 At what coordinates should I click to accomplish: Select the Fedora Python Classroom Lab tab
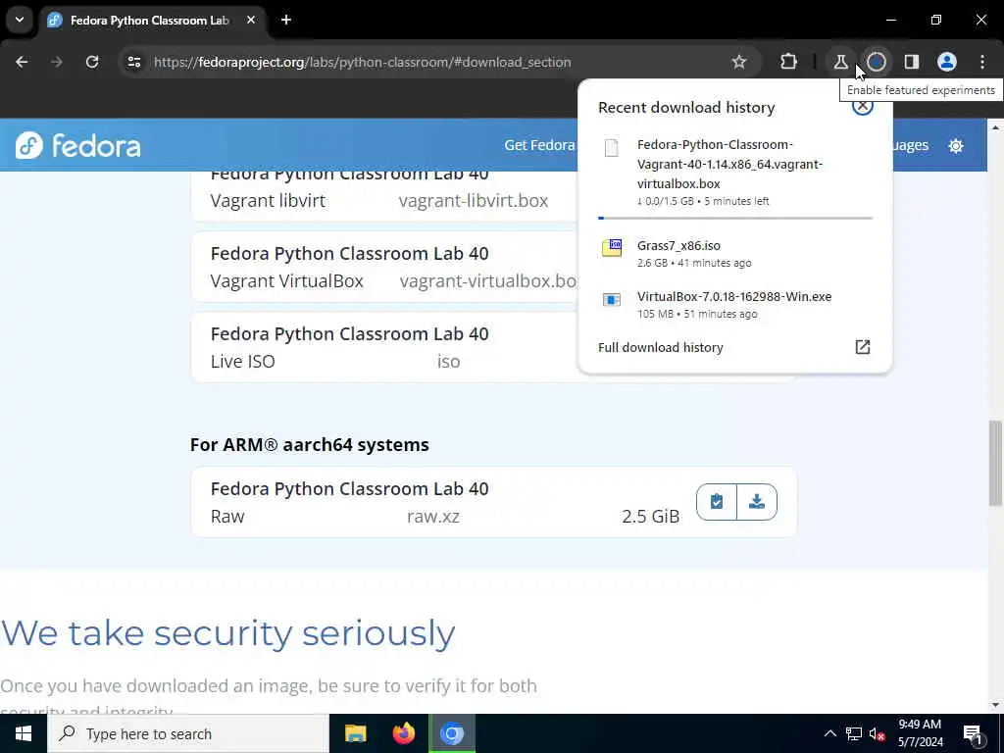pos(149,21)
